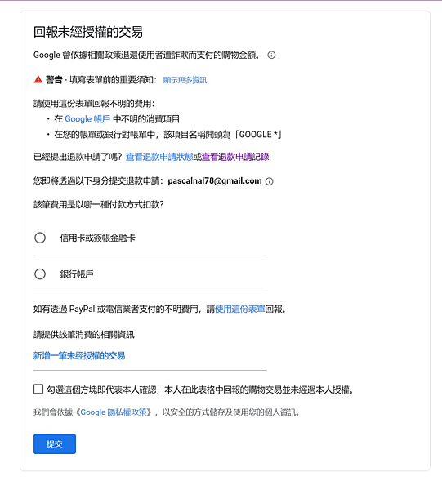Click the bold 警告 text

click(x=54, y=80)
